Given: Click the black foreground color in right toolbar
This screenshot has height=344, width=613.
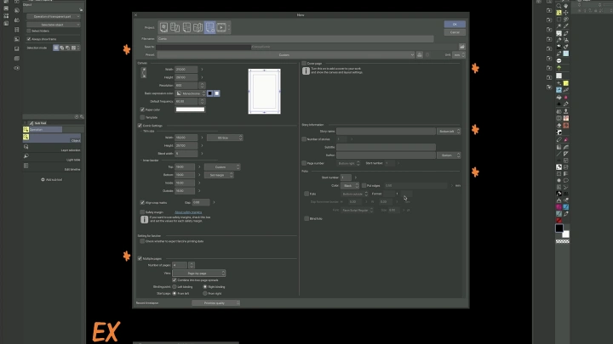Looking at the screenshot, I should point(559,228).
